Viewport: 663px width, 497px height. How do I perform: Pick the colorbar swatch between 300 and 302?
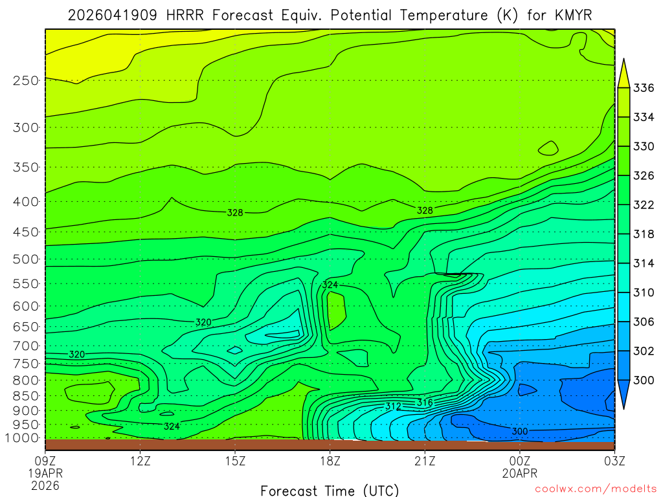click(624, 365)
